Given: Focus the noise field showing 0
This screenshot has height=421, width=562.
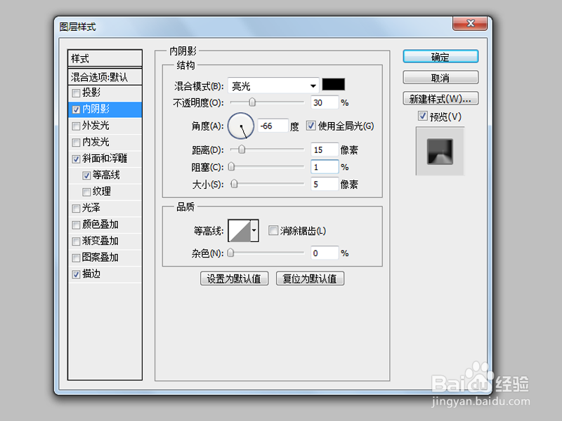Looking at the screenshot, I should pos(325,253).
